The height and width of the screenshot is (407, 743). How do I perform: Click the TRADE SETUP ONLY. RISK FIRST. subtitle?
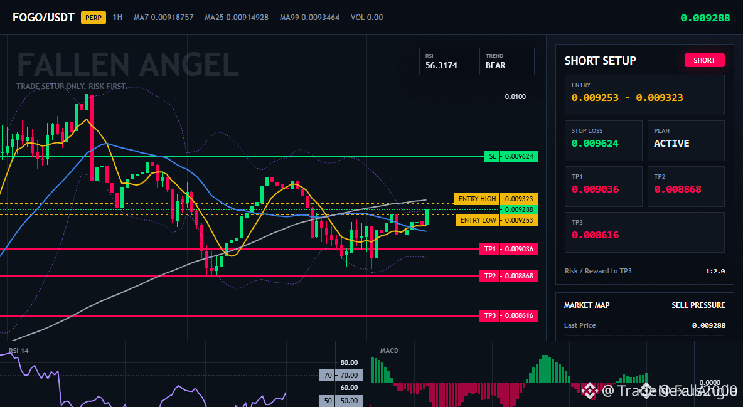pos(72,87)
